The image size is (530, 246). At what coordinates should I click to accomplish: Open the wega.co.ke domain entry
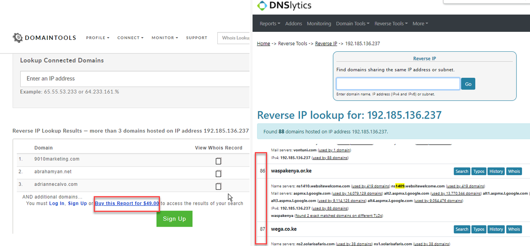284,229
